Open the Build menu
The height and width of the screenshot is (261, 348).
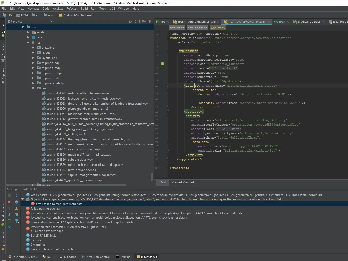[x=84, y=9]
